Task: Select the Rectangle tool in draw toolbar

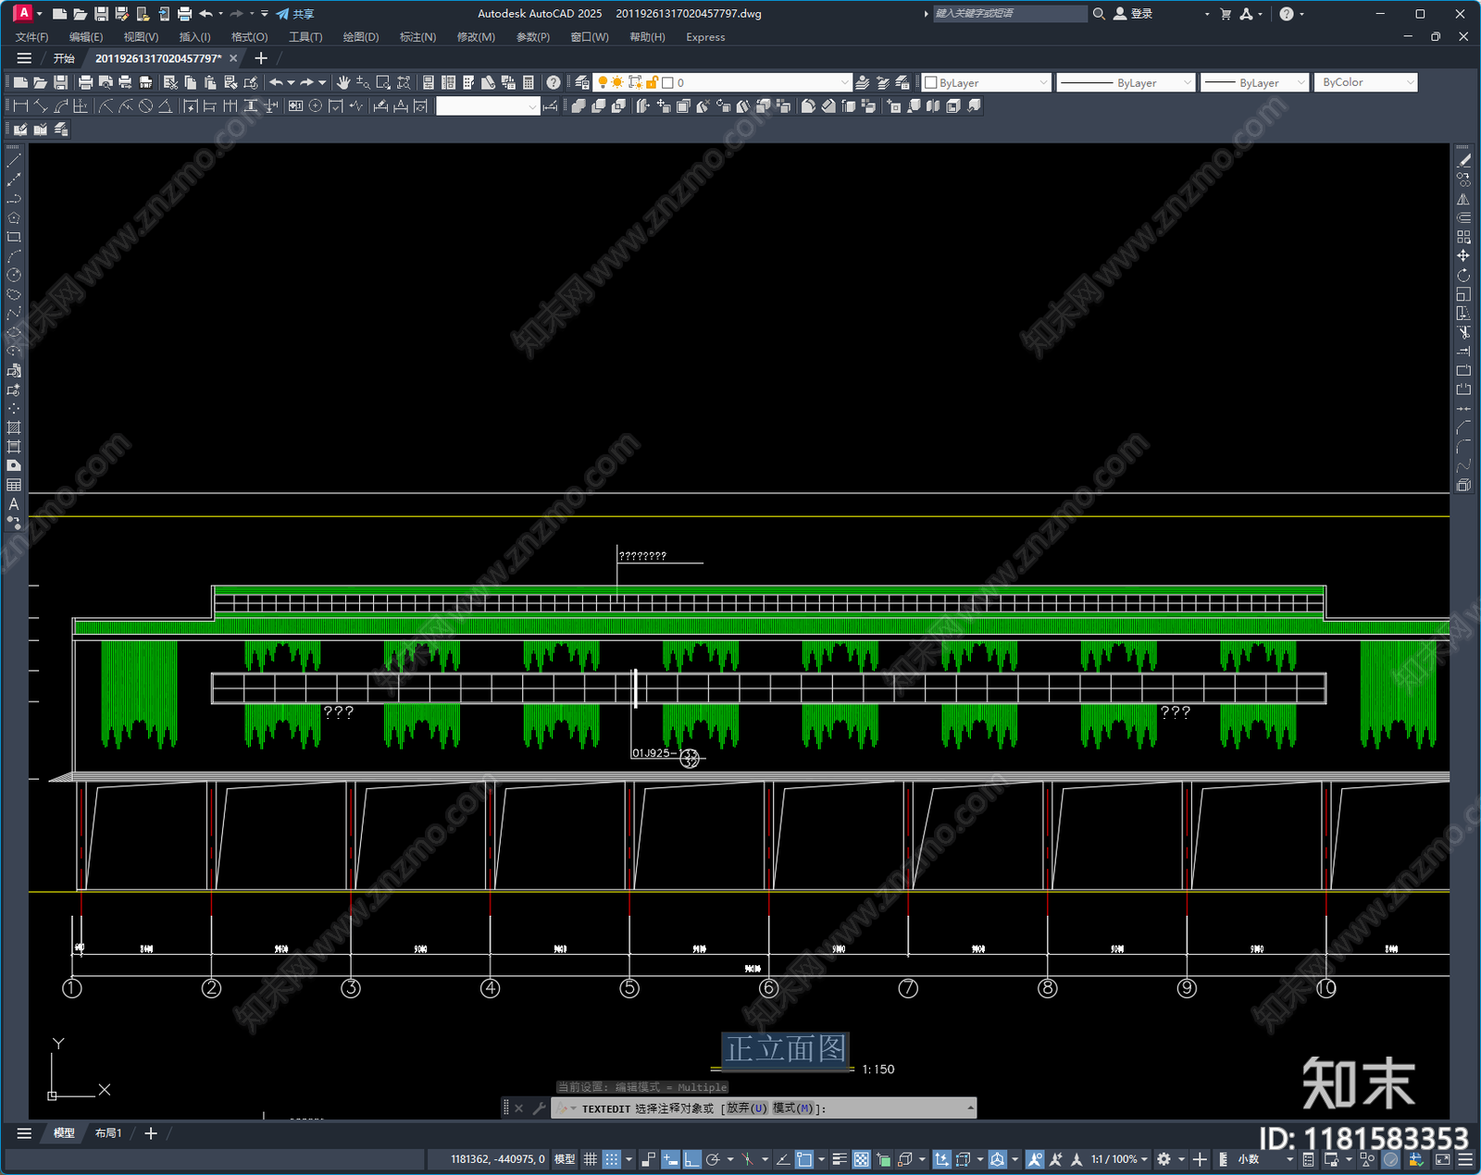Action: (x=14, y=237)
